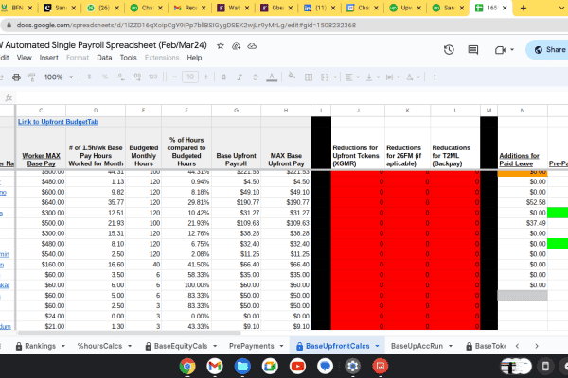The width and height of the screenshot is (568, 378).
Task: Open the Data menu
Action: [x=104, y=58]
